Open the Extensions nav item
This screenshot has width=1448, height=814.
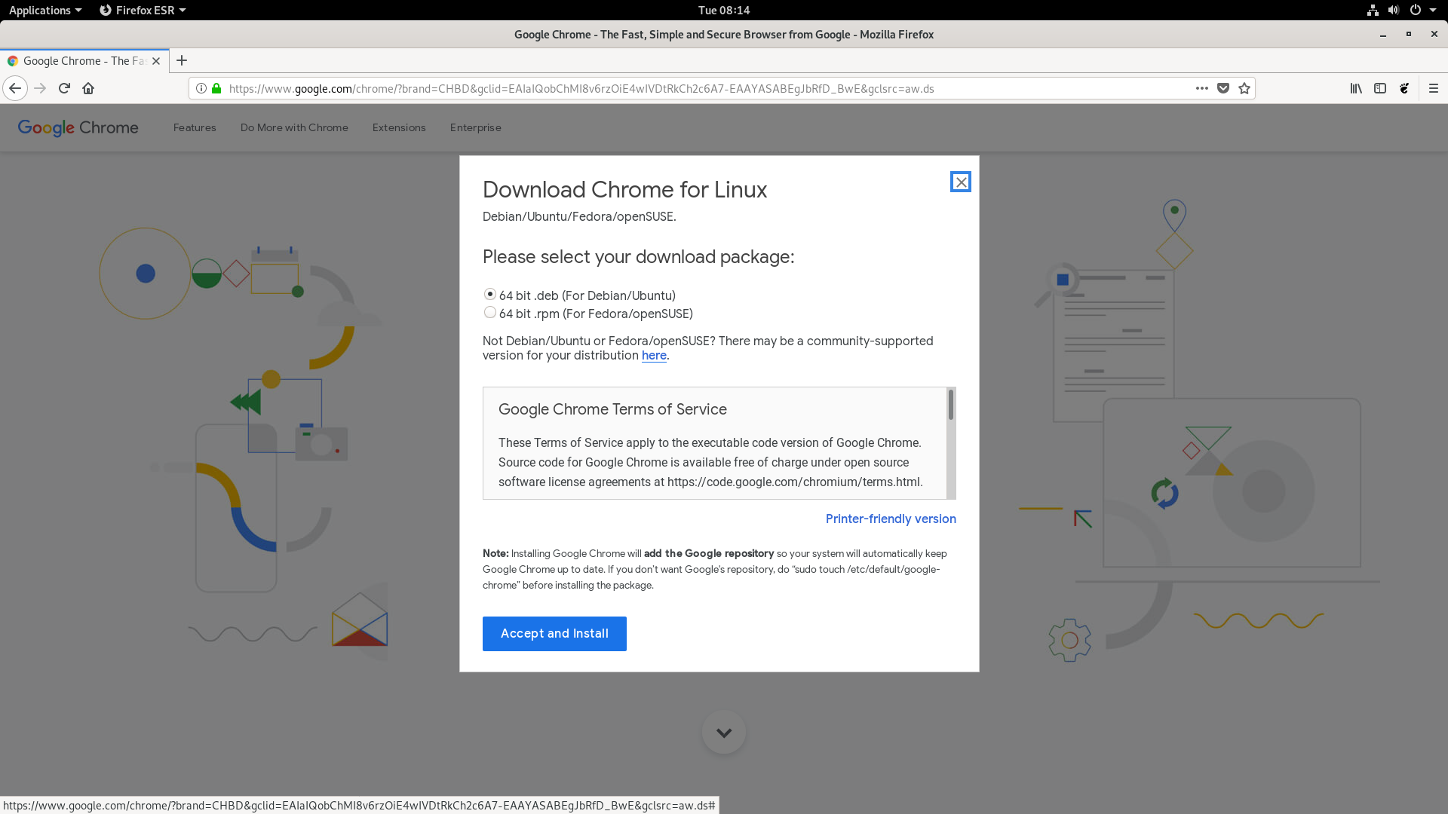[x=399, y=127]
